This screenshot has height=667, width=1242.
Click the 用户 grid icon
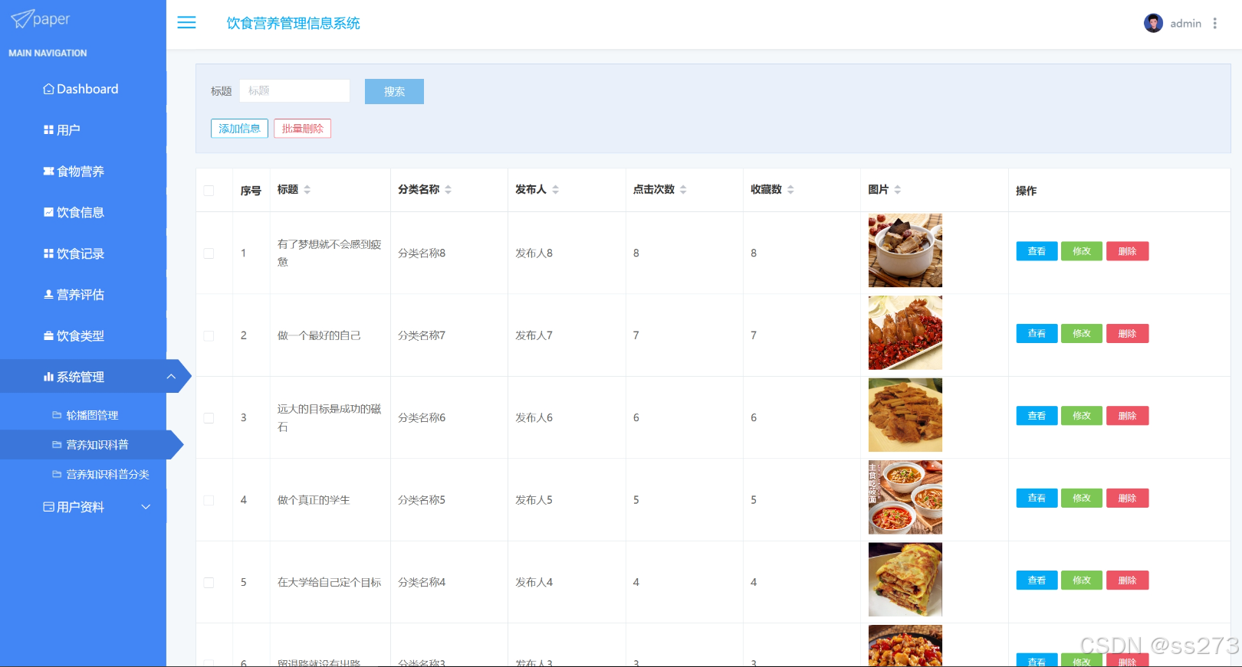[48, 130]
